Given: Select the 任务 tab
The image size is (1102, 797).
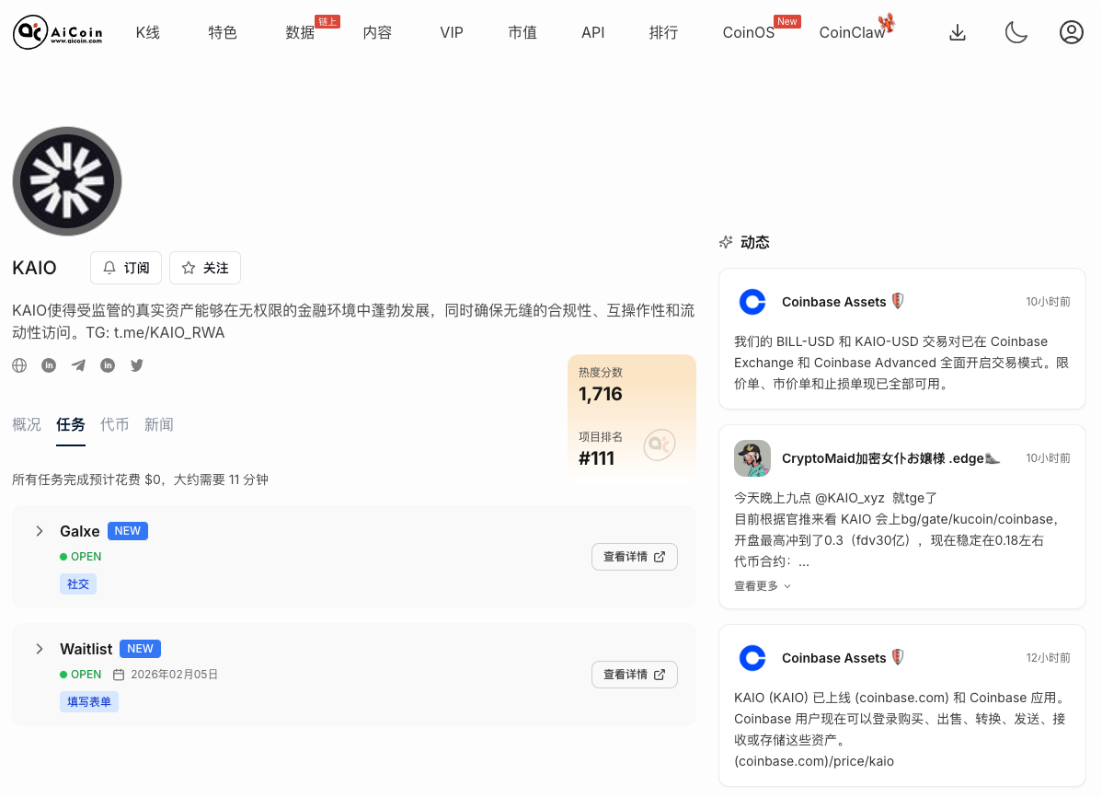Looking at the screenshot, I should tap(70, 424).
